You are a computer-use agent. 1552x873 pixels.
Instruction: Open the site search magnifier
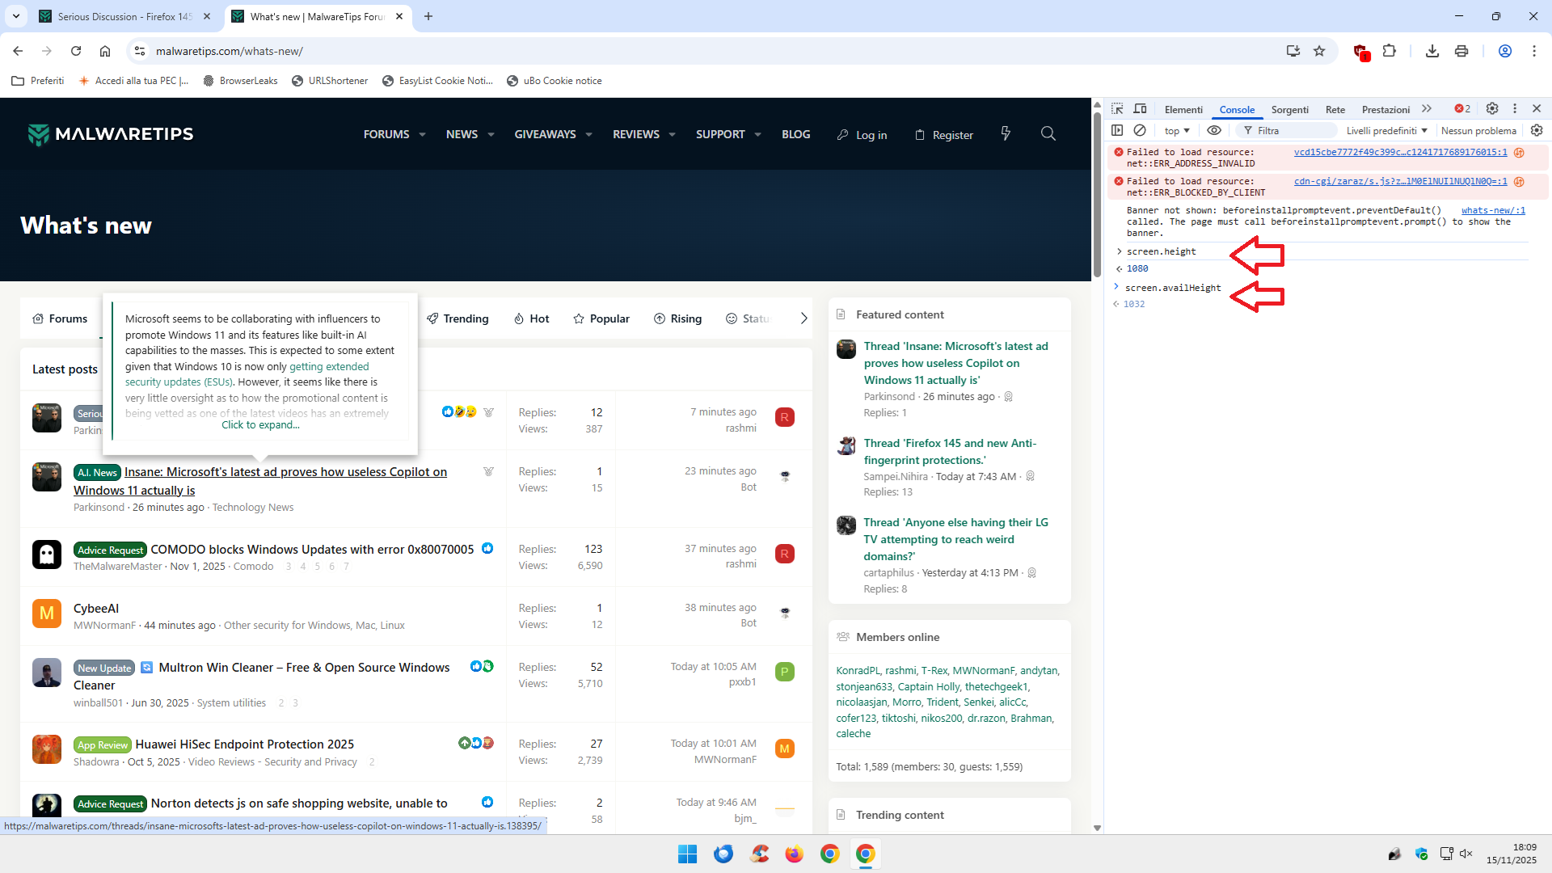point(1048,133)
